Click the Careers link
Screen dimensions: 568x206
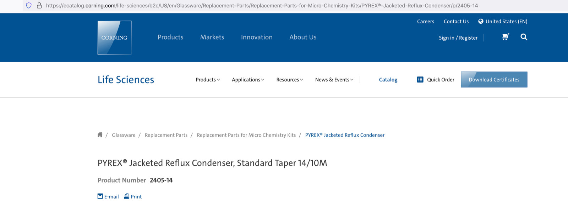tap(426, 22)
